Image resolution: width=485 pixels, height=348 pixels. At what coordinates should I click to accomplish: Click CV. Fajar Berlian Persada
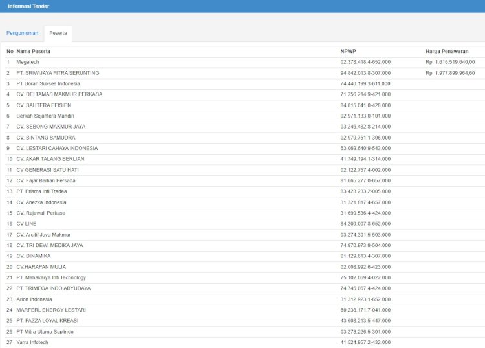(46, 180)
